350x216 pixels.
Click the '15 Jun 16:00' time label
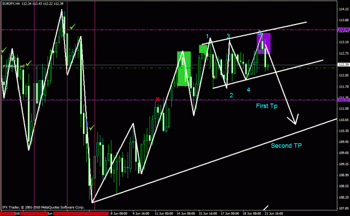click(x=208, y=214)
